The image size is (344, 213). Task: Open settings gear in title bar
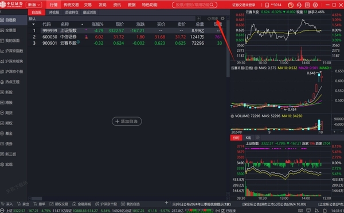(315, 5)
